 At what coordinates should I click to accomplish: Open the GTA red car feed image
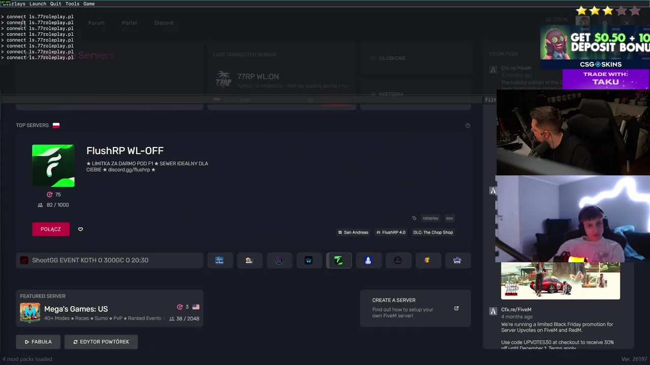pos(561,281)
